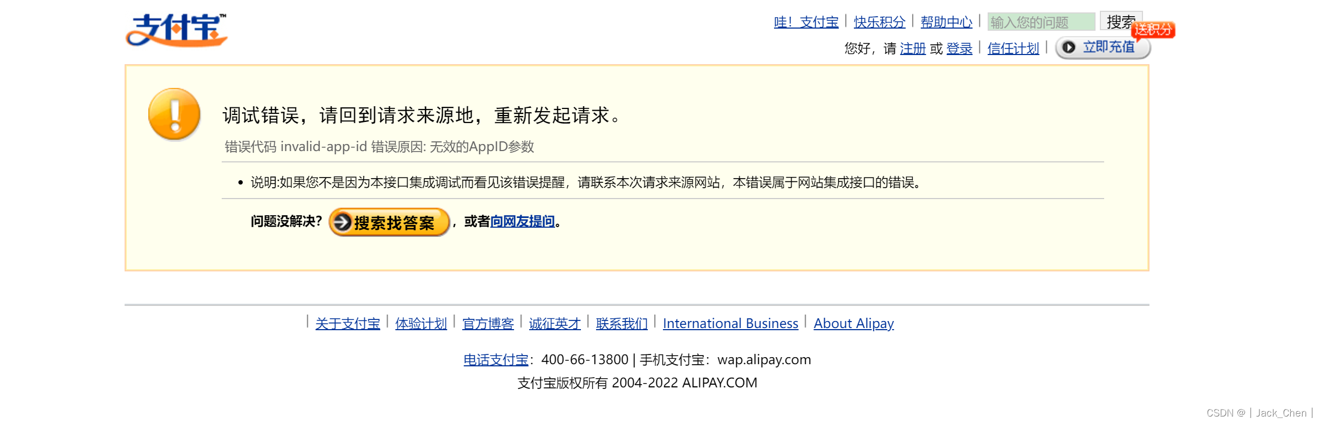This screenshot has width=1321, height=423.
Task: Click the orange warning exclamation icon
Action: coord(174,114)
